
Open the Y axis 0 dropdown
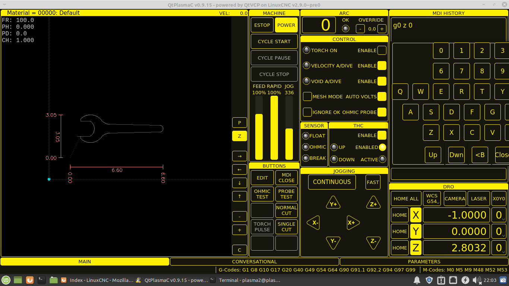pos(499,231)
